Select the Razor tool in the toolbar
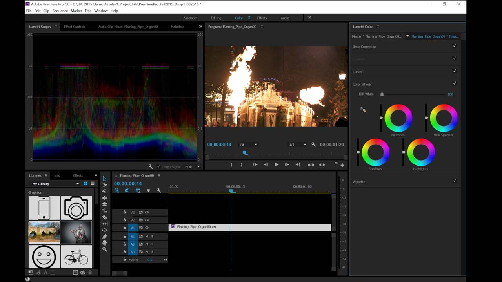The image size is (502, 282). 104,217
